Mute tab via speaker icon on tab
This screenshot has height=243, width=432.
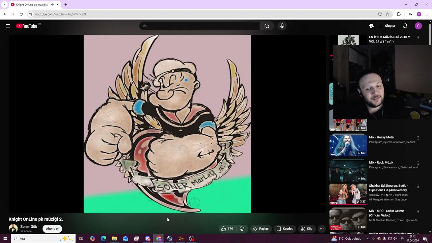coord(52,5)
